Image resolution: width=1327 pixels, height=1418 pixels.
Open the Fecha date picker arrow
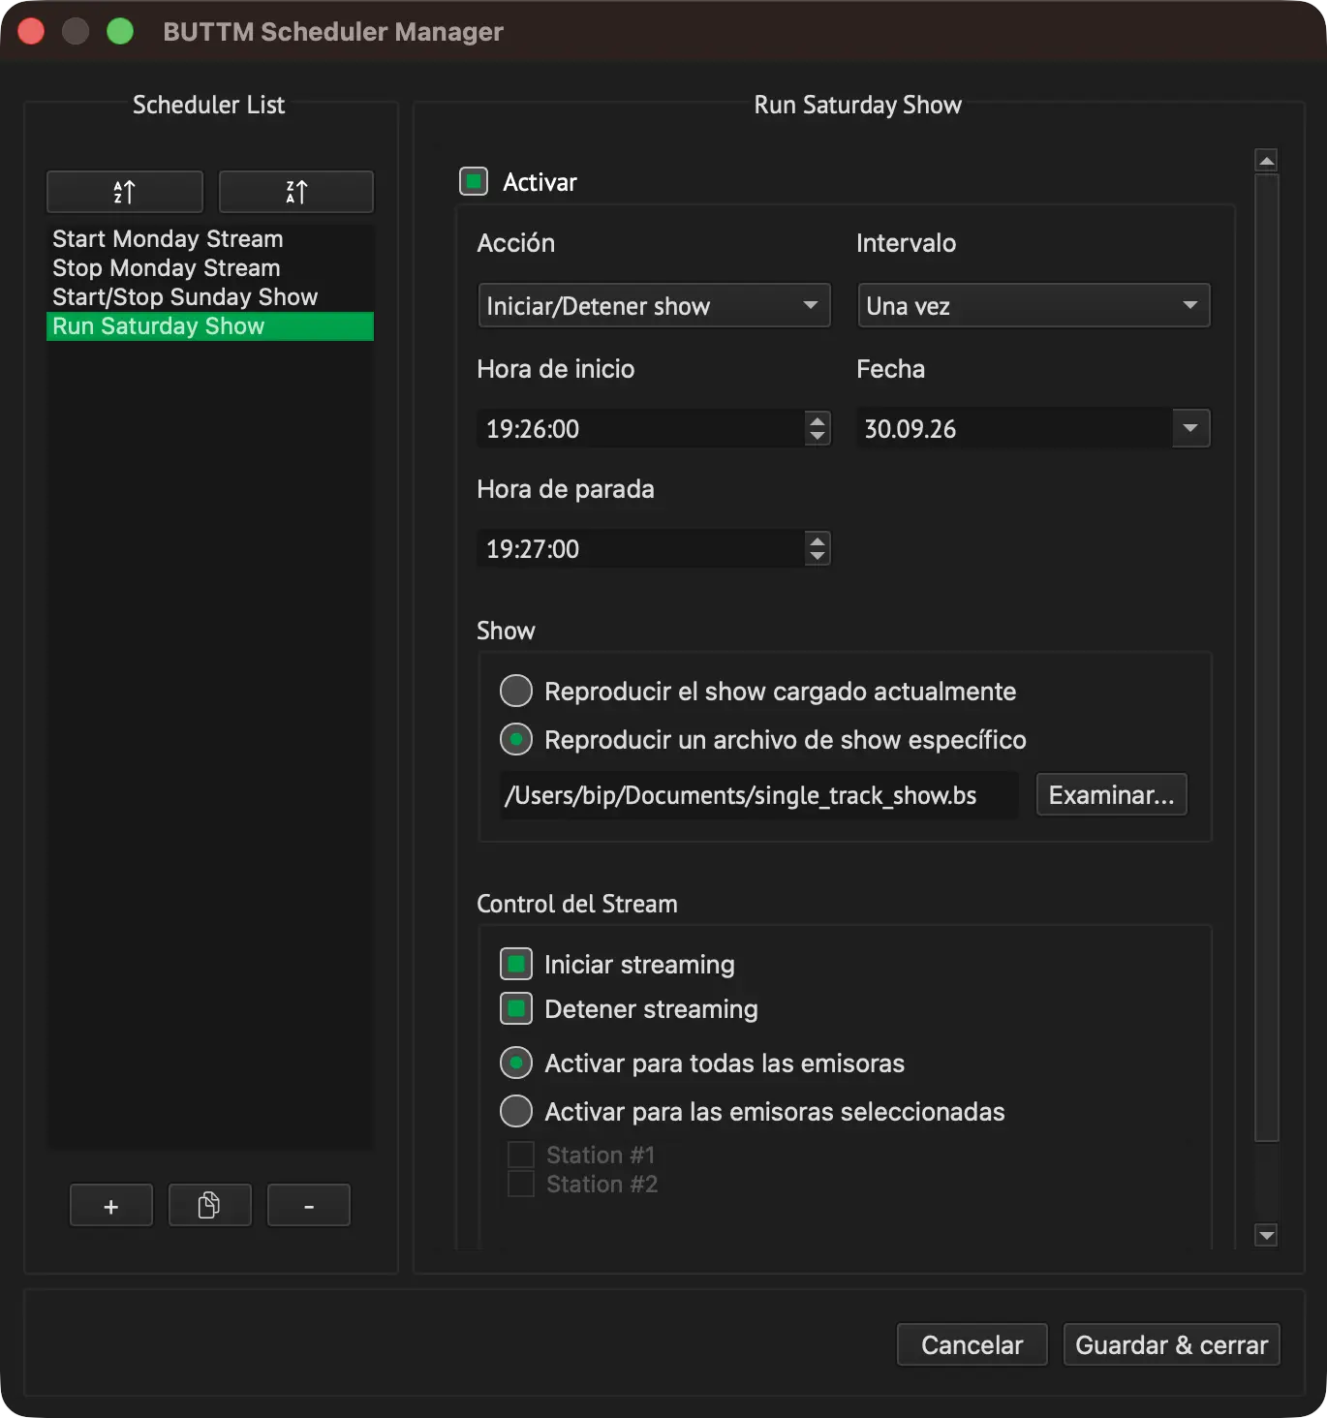click(1190, 428)
